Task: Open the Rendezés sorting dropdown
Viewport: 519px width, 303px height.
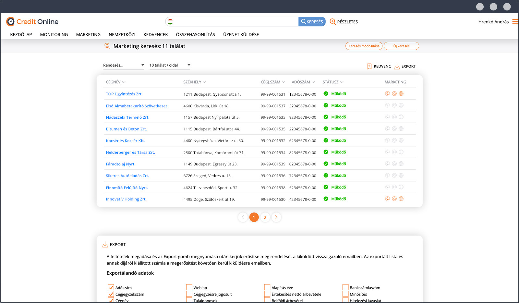Action: [x=123, y=65]
